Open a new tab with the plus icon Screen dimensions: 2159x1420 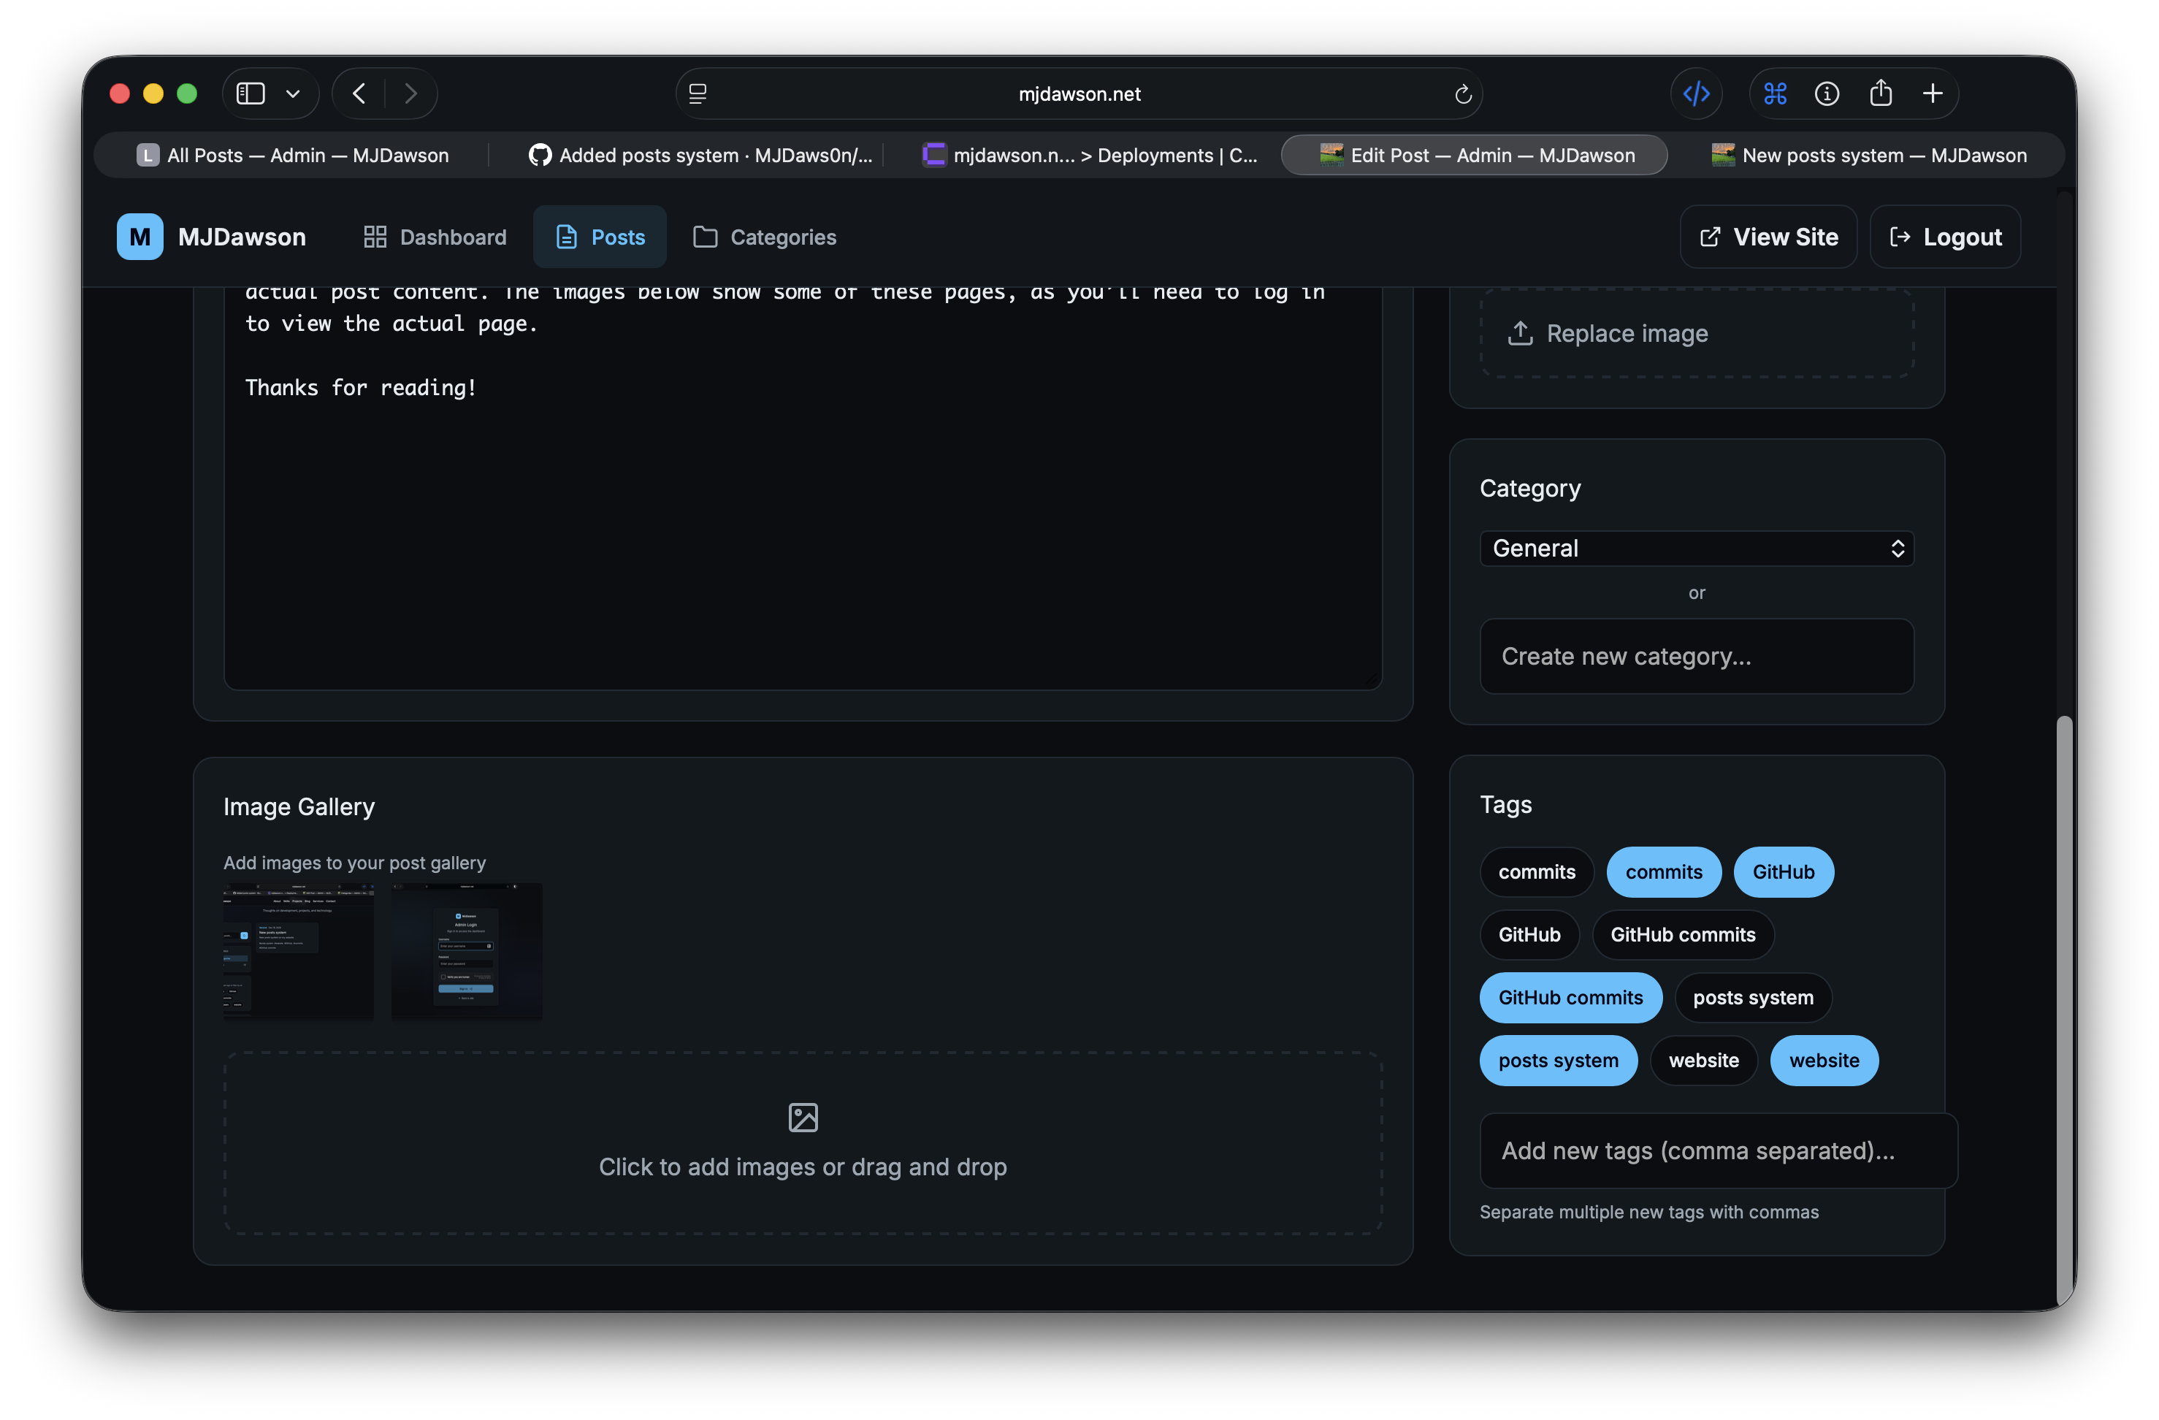pos(1932,93)
